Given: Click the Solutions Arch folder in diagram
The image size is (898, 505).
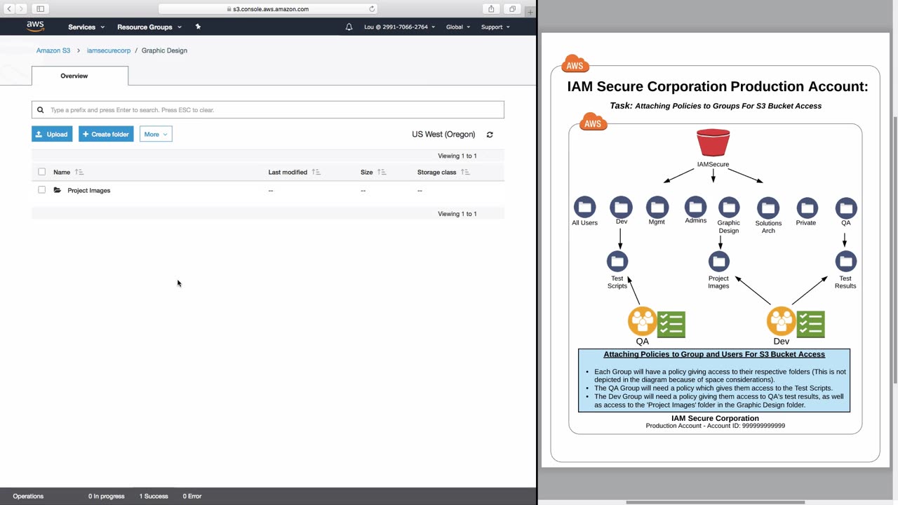Looking at the screenshot, I should [768, 208].
